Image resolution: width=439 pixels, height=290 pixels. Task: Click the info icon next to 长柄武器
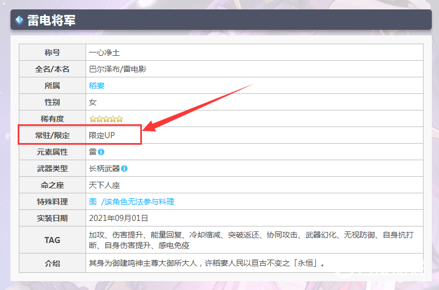[x=124, y=168]
